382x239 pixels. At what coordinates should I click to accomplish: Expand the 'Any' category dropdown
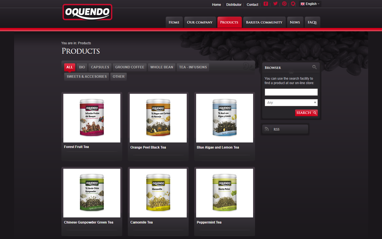pos(291,103)
